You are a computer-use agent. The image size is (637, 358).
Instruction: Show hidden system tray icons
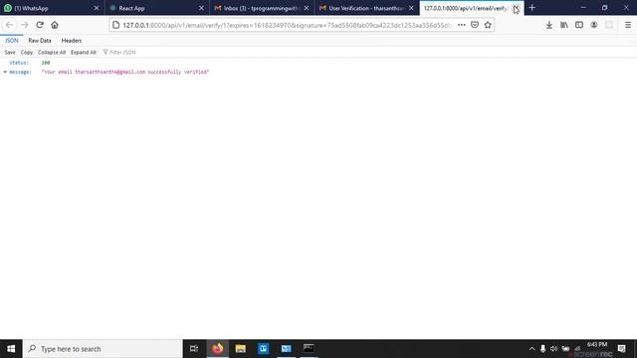[531, 349]
